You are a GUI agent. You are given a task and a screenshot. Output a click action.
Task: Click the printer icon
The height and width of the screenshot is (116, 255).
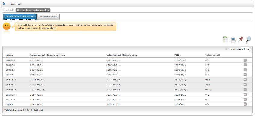tap(233, 40)
